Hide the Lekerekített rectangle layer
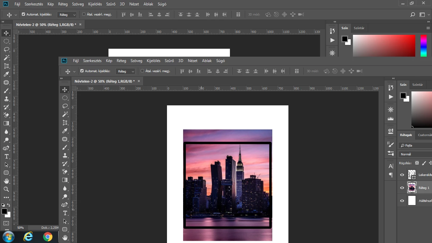 pos(402,175)
